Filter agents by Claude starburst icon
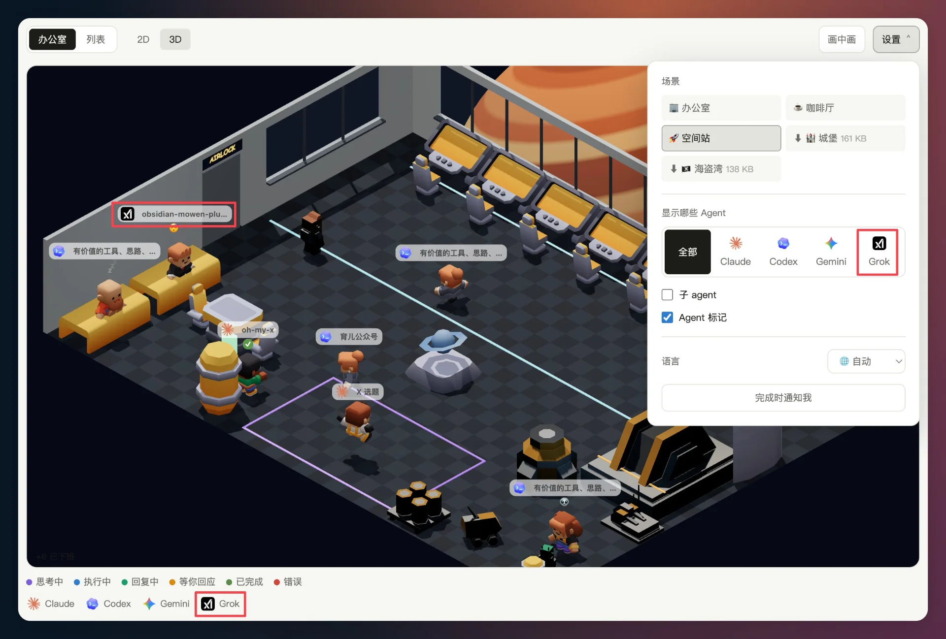 (x=735, y=252)
